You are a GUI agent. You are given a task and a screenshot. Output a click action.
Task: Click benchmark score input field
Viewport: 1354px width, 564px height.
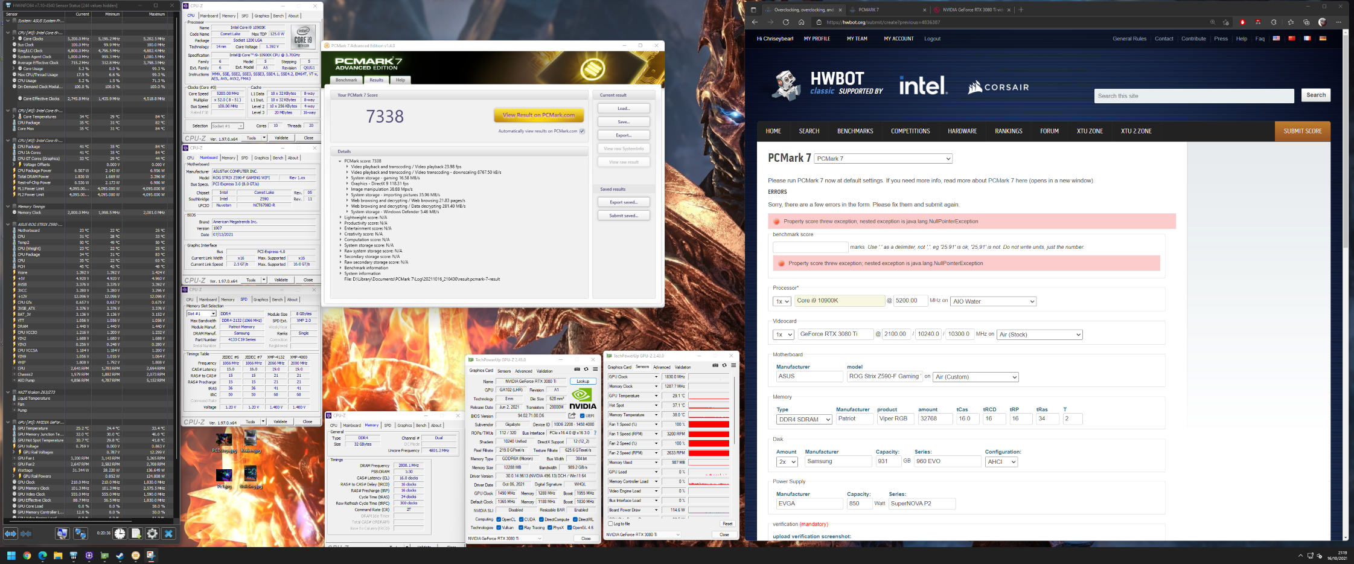click(x=810, y=247)
